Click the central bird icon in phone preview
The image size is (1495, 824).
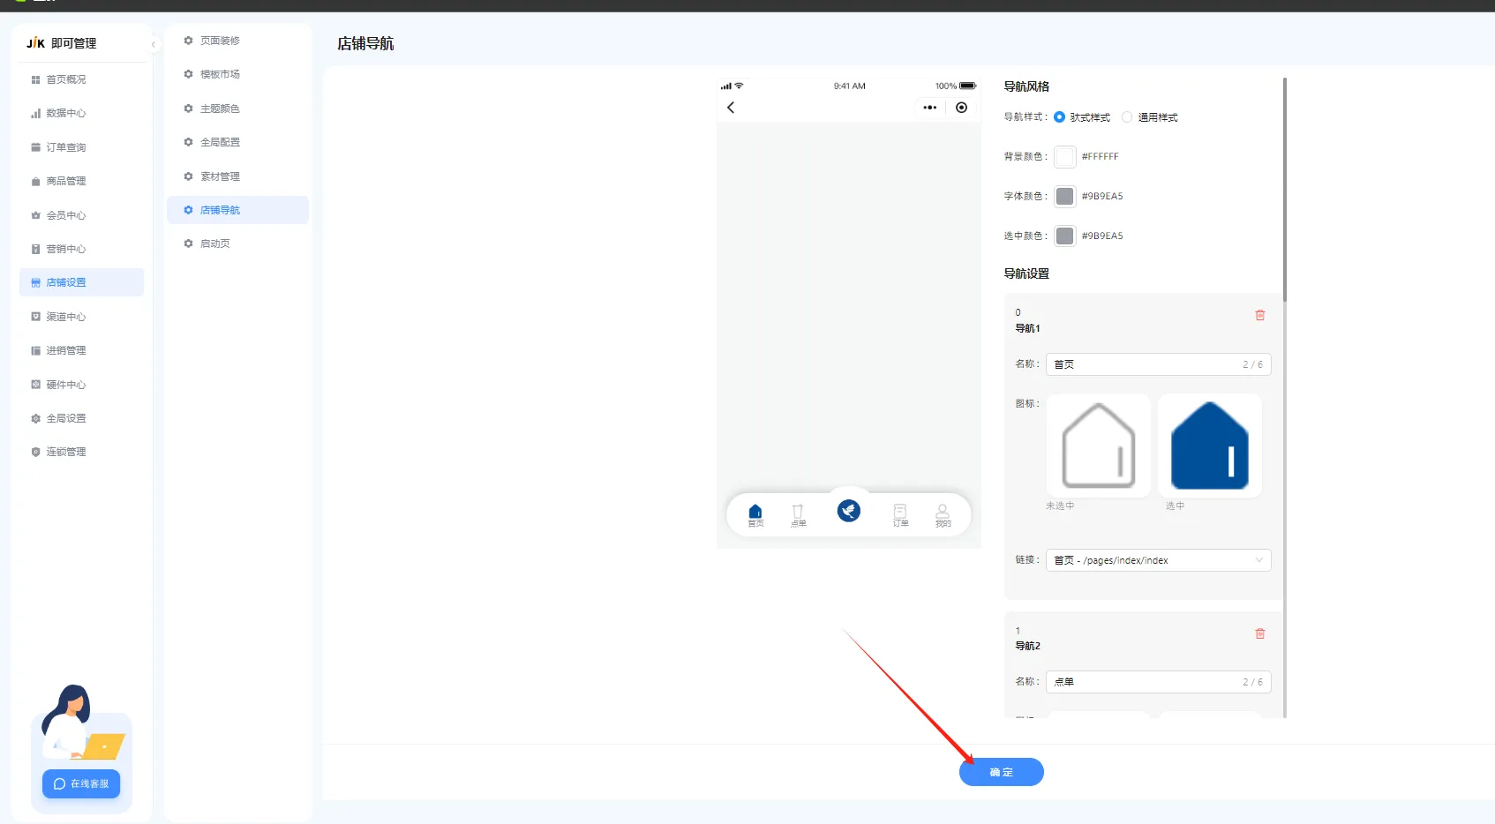click(848, 510)
